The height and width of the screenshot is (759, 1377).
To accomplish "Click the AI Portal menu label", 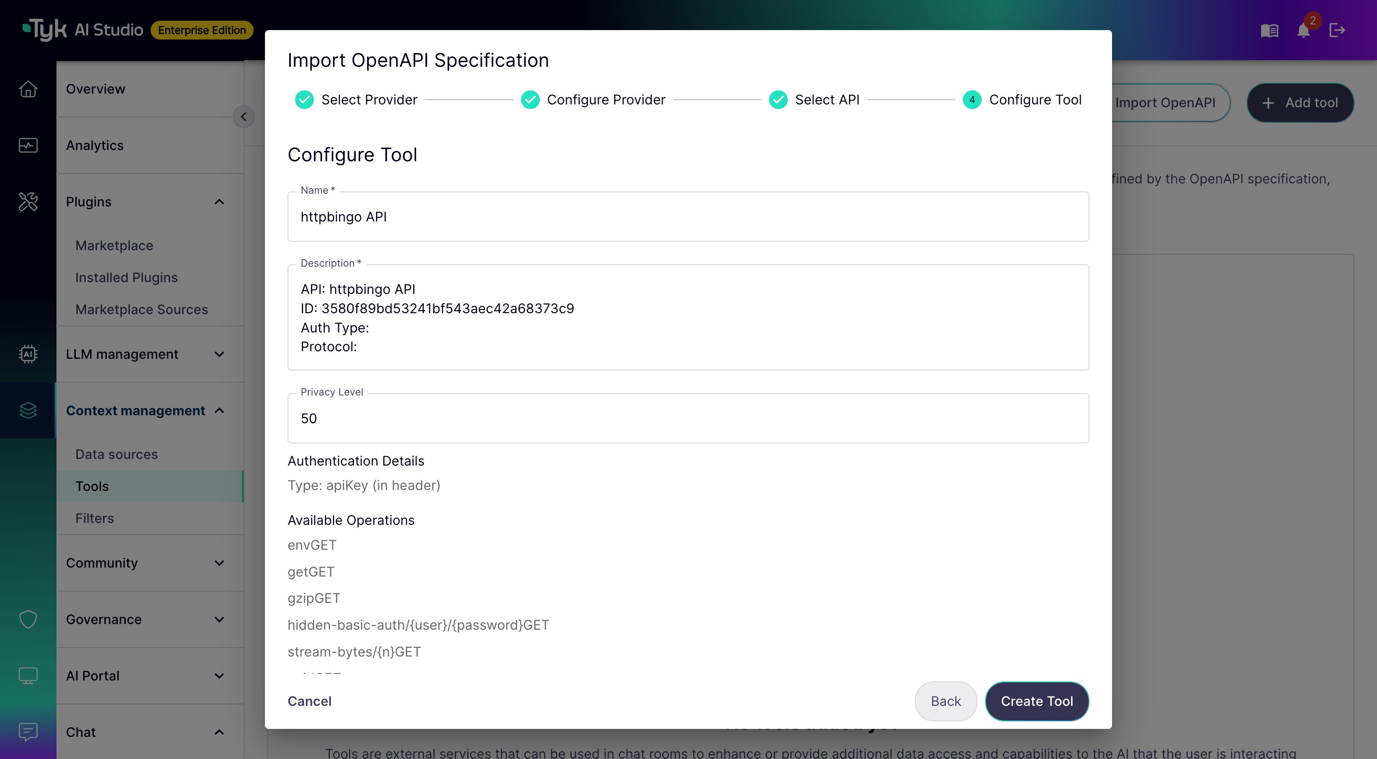I will [93, 676].
